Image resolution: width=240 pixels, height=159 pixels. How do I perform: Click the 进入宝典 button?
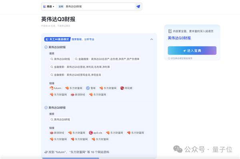[x=192, y=50]
